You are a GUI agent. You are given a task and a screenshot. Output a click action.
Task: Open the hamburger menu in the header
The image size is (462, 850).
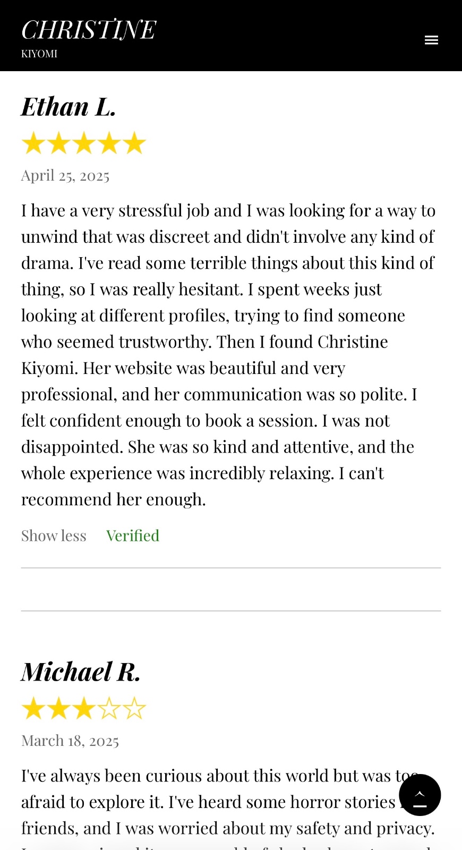(x=431, y=40)
